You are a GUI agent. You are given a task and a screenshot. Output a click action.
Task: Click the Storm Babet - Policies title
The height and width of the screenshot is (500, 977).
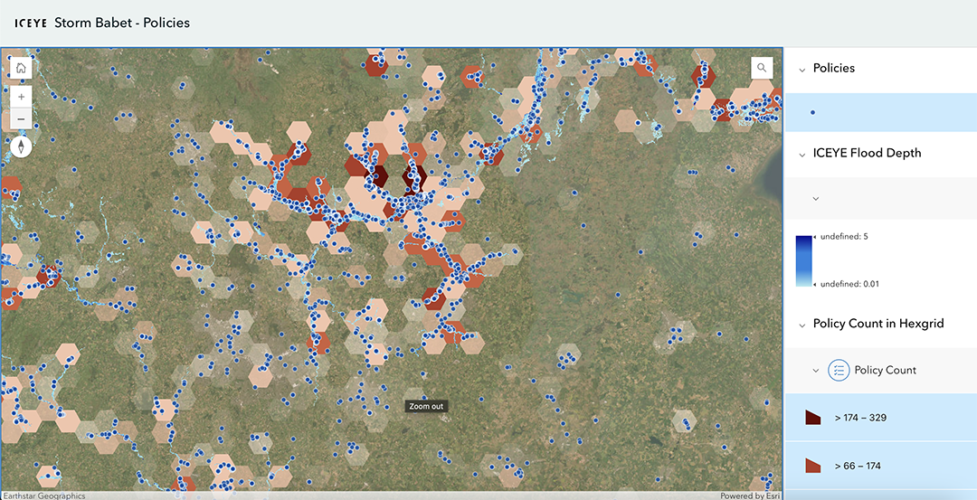[122, 23]
